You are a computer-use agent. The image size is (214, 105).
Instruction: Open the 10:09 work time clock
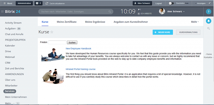coord(128,12)
